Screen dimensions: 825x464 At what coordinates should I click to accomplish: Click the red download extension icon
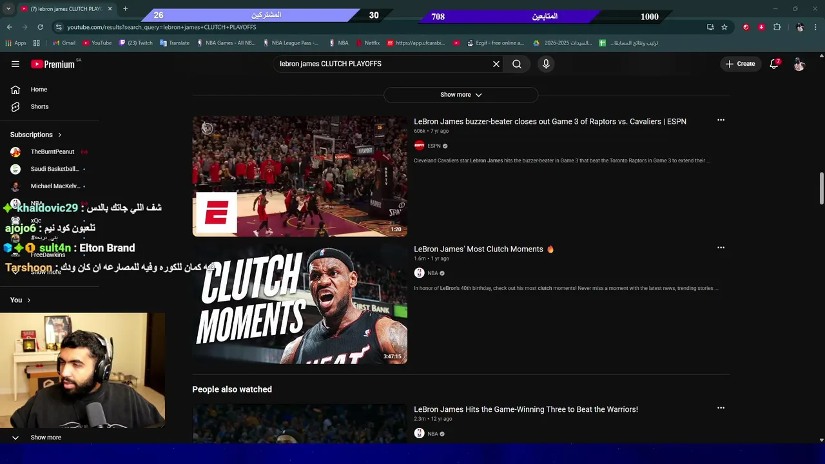[x=761, y=27]
